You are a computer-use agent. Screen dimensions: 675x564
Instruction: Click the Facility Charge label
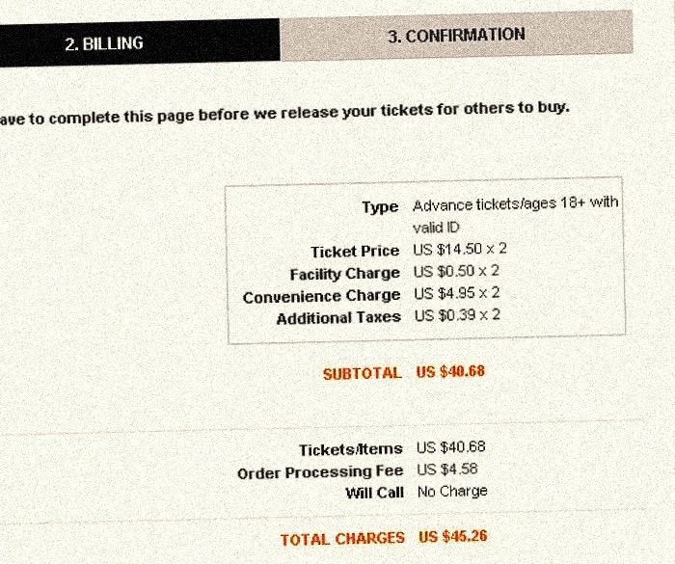[345, 274]
